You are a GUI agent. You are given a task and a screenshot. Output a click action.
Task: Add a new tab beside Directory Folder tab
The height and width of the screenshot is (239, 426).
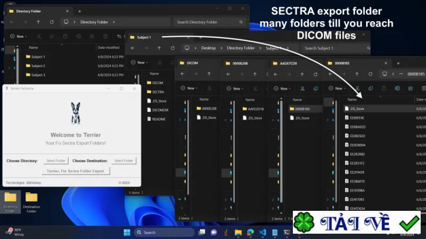[x=79, y=11]
